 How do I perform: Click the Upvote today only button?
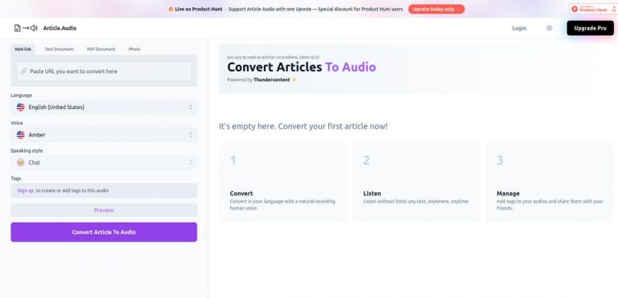point(436,9)
